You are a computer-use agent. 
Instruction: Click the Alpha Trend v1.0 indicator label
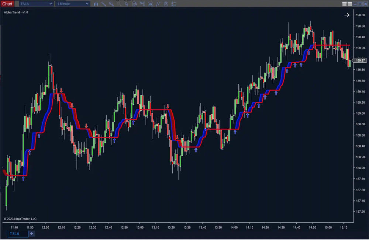[15, 12]
